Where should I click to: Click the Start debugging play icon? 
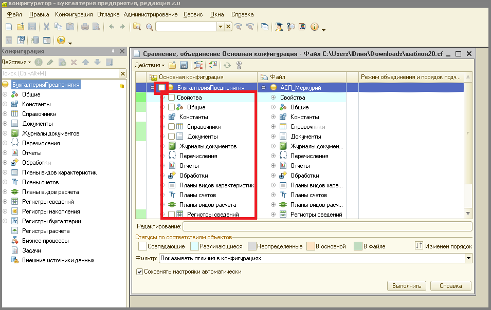click(x=61, y=40)
